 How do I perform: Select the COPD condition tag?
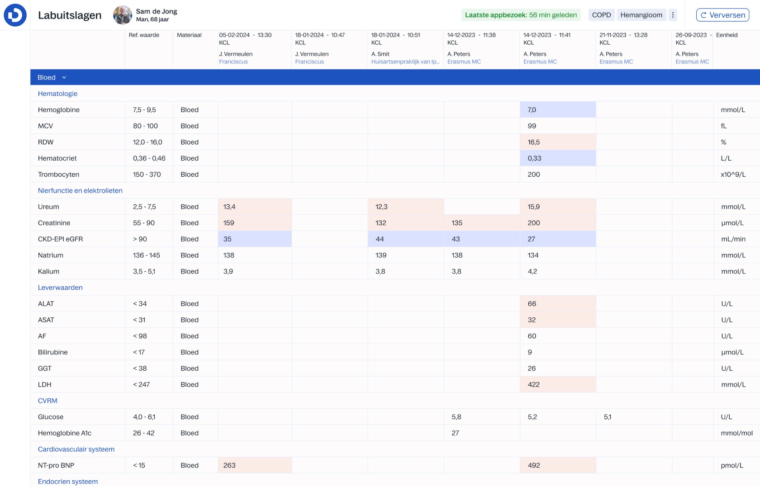(601, 15)
